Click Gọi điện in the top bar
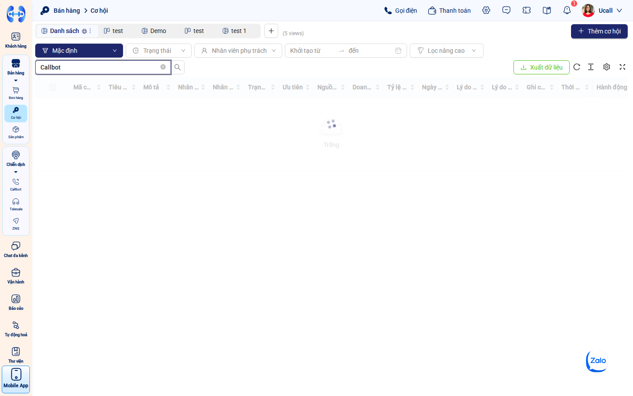The image size is (633, 396). (400, 11)
